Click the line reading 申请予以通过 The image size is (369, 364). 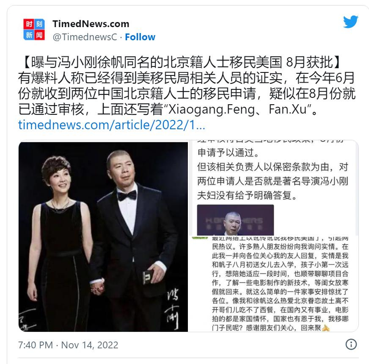228,153
